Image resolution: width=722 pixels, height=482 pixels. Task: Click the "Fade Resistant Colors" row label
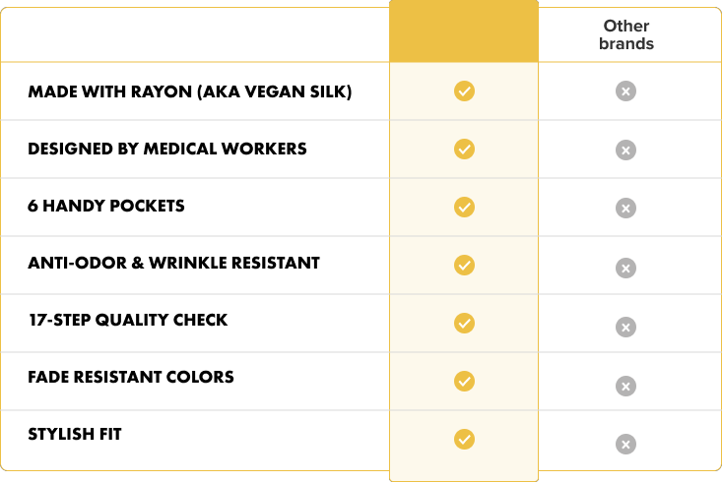131,377
